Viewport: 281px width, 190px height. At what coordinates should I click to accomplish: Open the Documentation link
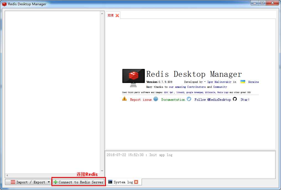coord(173,100)
